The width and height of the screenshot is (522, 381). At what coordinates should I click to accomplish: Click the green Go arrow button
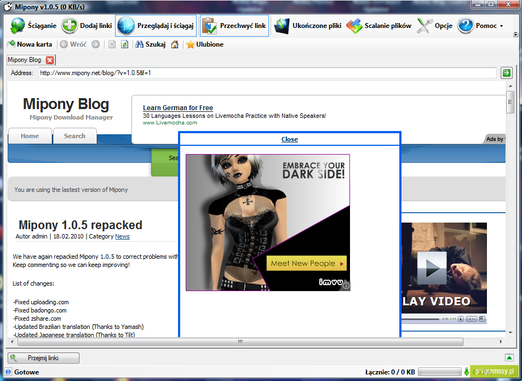tap(507, 73)
